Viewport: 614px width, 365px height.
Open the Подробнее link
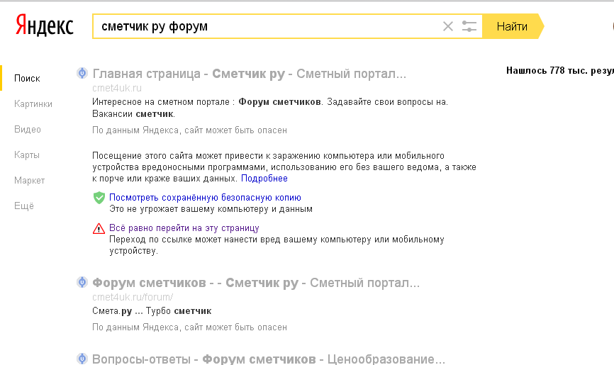[x=264, y=179]
